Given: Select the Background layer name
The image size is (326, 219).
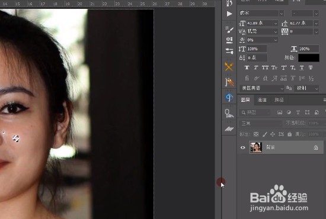Looking at the screenshot, I should pyautogui.click(x=270, y=147).
